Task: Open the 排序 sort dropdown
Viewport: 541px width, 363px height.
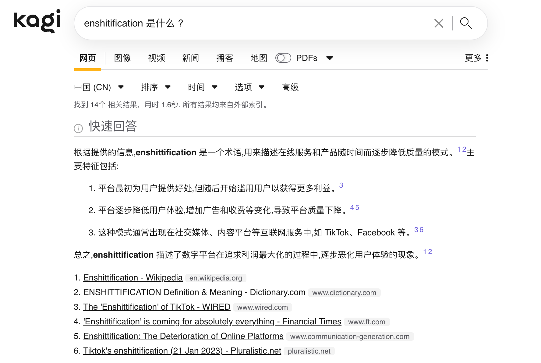Action: [156, 87]
